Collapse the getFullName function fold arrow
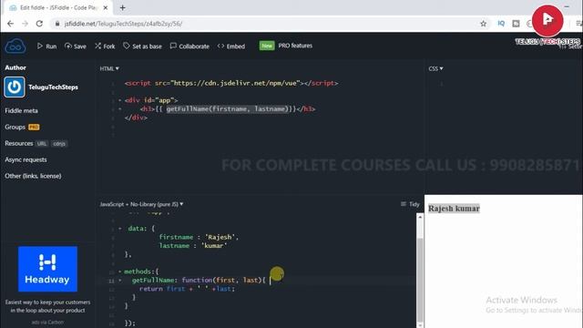 point(119,280)
